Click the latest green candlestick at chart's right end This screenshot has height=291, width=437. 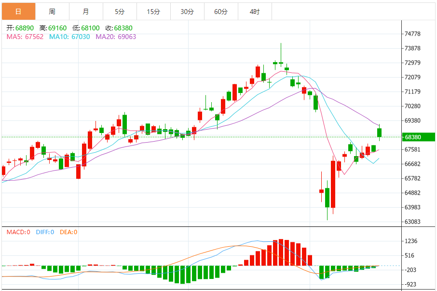(379, 132)
